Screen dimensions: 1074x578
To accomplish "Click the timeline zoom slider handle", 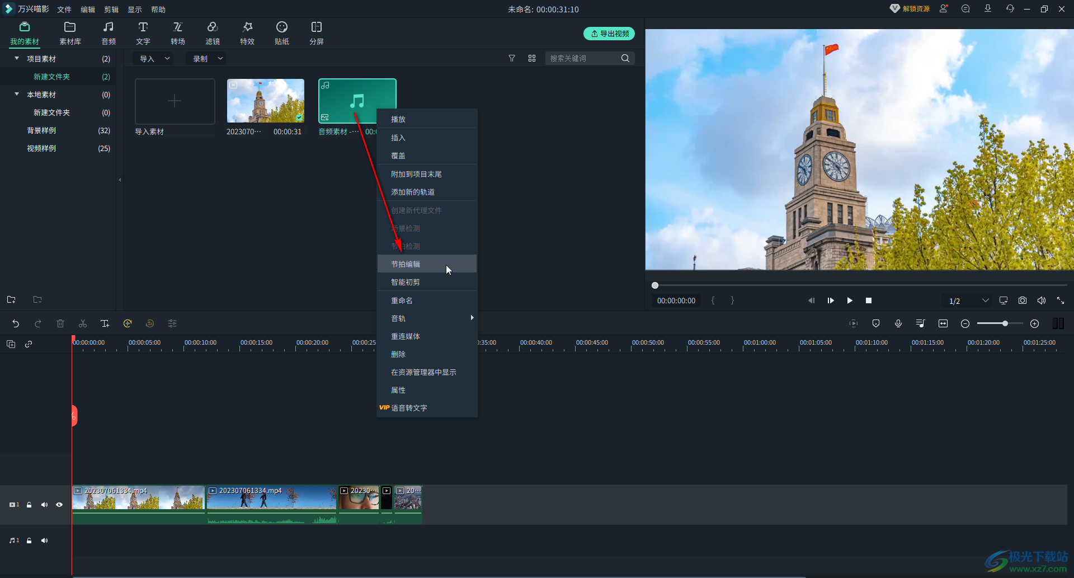I will click(1005, 323).
